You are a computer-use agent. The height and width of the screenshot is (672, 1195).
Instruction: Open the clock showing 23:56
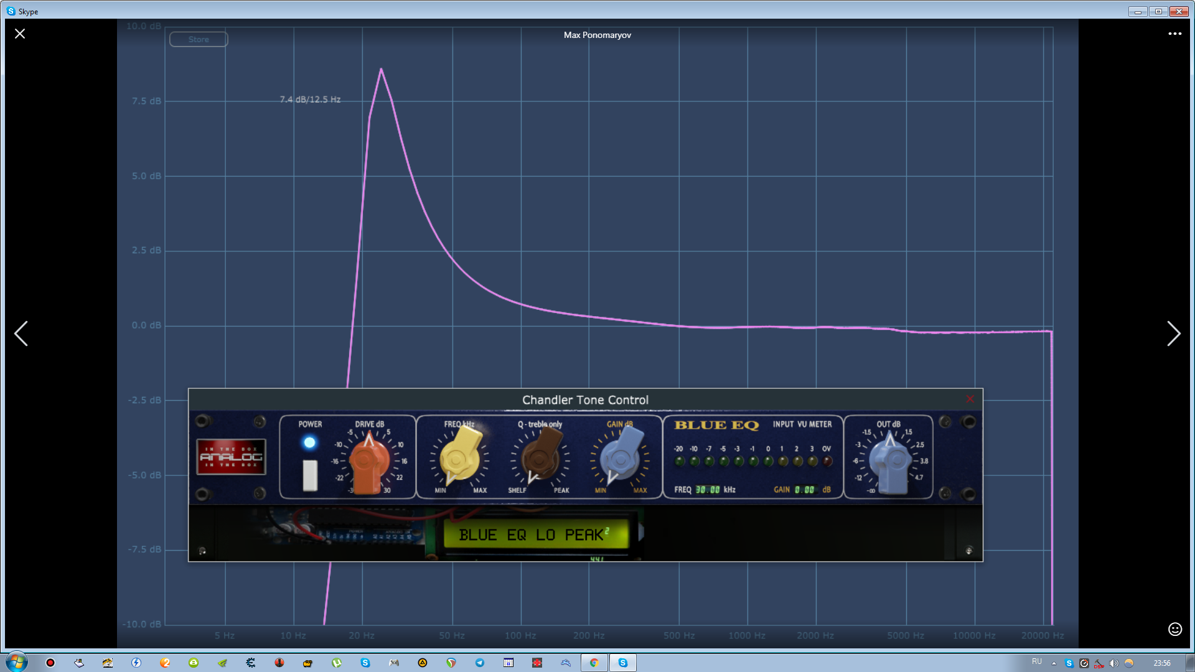(1161, 663)
